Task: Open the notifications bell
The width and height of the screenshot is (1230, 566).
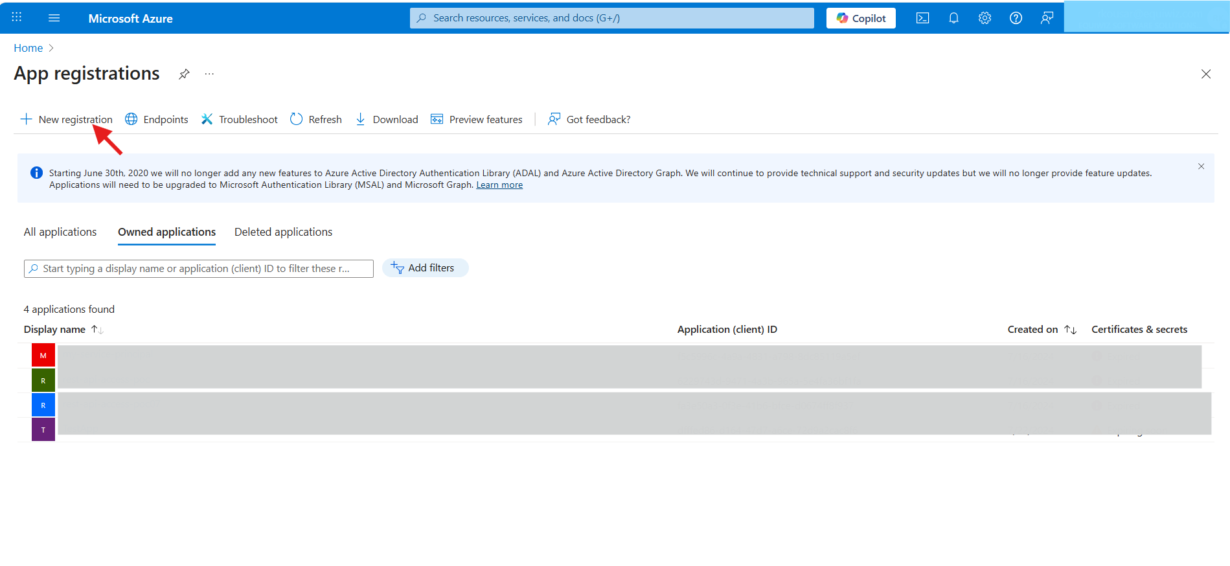Action: point(953,18)
